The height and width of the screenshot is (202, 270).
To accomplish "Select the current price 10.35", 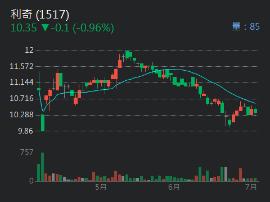I will [x=24, y=28].
